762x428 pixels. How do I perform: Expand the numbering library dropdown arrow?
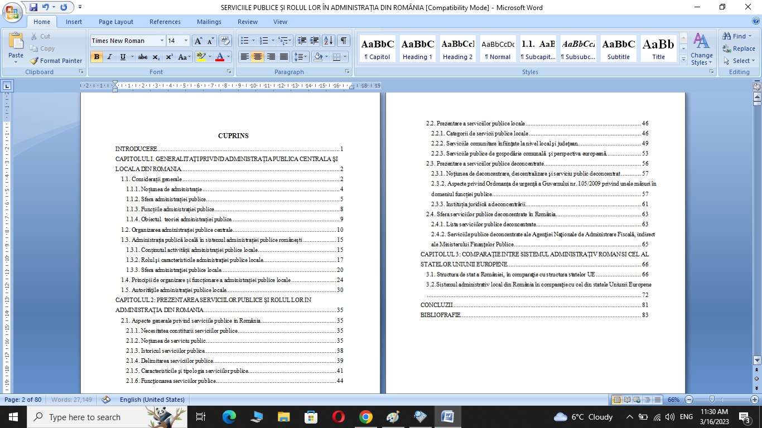[x=273, y=41]
